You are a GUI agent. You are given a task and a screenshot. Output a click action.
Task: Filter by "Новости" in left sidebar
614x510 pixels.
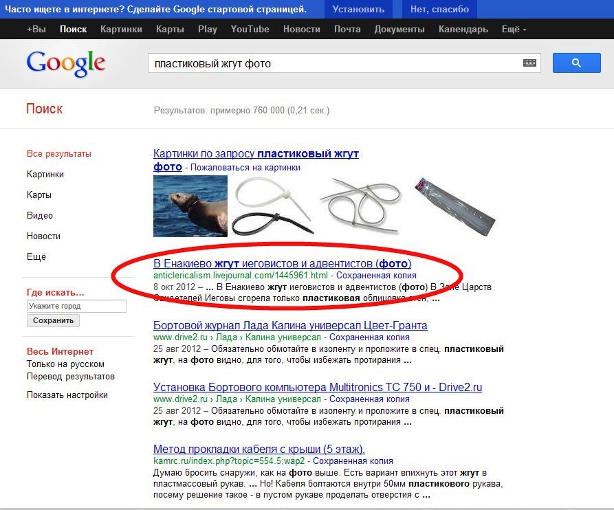tap(43, 236)
